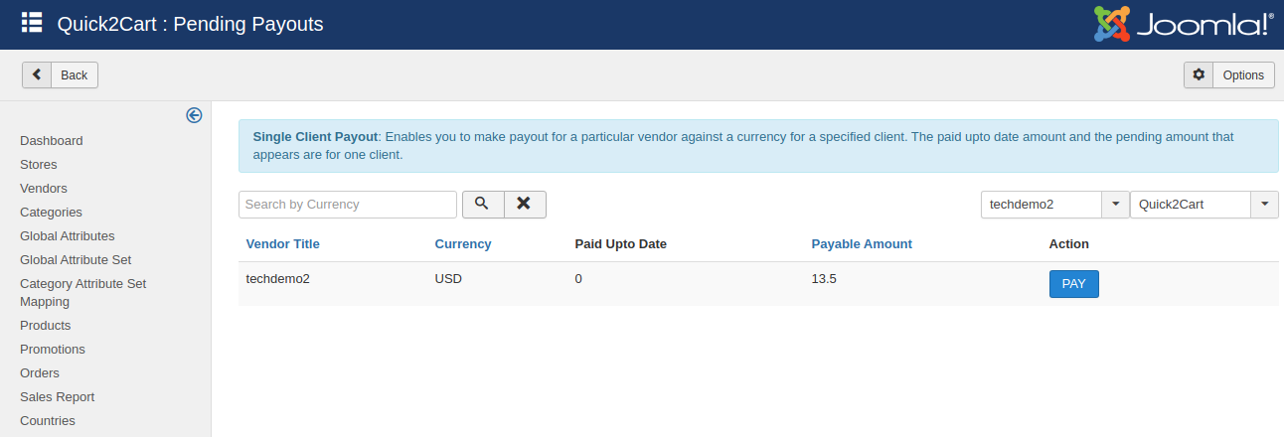Click the Options gear icon
Screen dimensions: 1284x437
(x=1199, y=74)
